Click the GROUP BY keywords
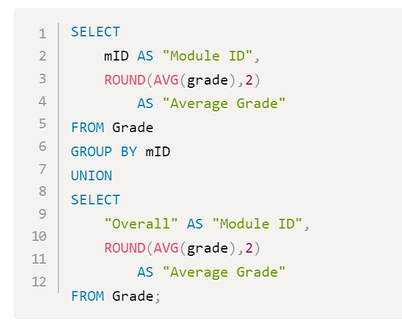 [104, 152]
